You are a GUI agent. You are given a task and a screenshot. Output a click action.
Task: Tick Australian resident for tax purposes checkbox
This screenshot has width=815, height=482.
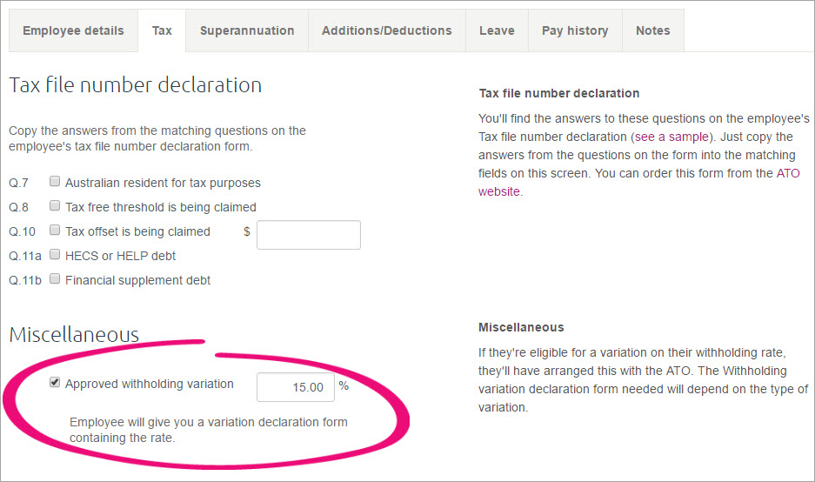55,183
